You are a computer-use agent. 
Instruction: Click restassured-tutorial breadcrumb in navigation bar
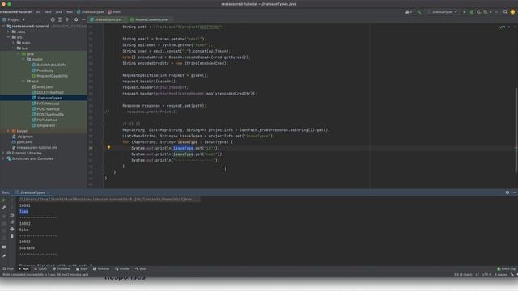tap(15, 12)
